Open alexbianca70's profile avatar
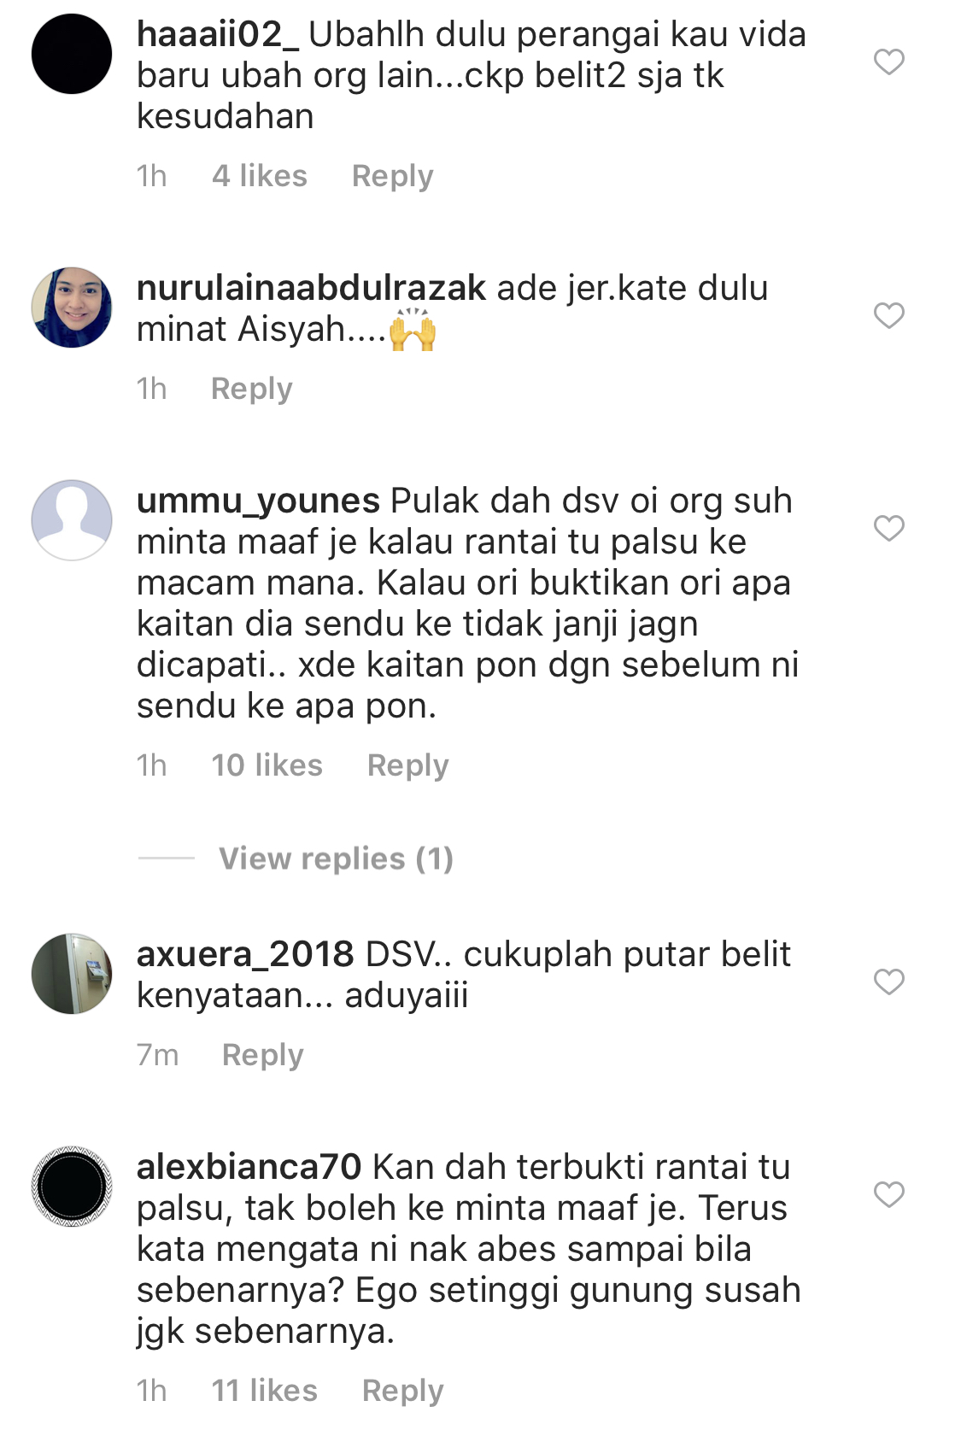 click(72, 1187)
